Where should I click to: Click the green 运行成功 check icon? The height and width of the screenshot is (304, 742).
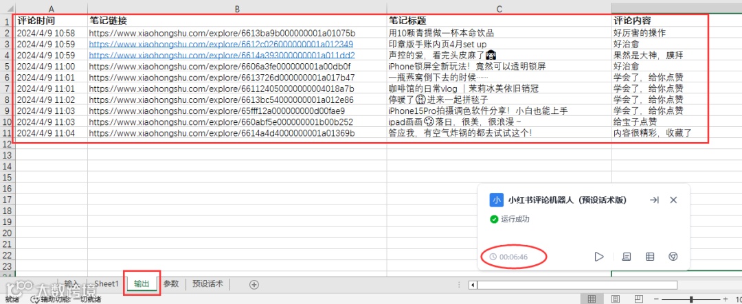tap(494, 219)
